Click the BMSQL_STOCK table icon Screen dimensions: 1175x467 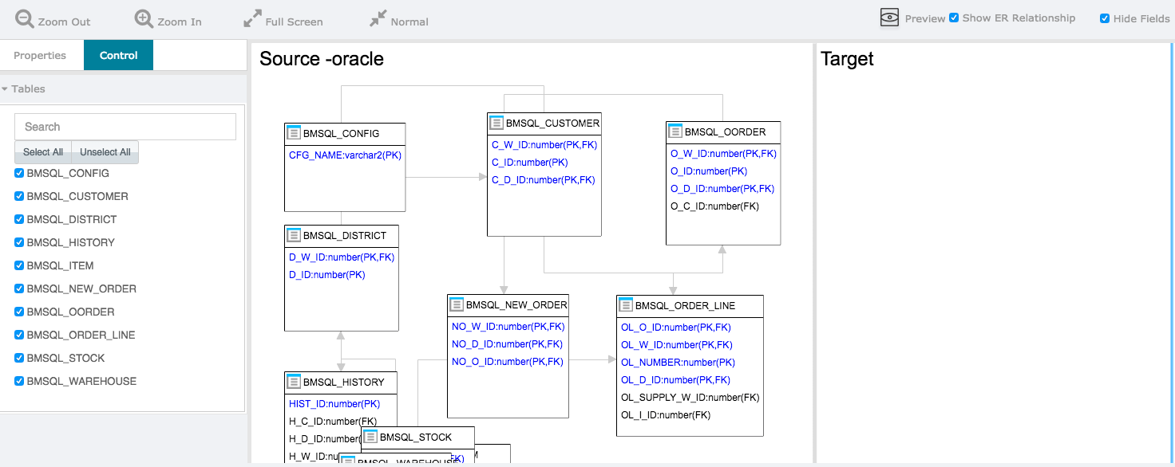pos(370,437)
